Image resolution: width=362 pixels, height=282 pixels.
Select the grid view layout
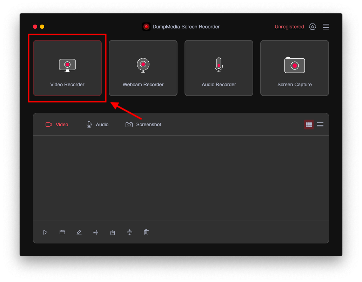coord(309,125)
